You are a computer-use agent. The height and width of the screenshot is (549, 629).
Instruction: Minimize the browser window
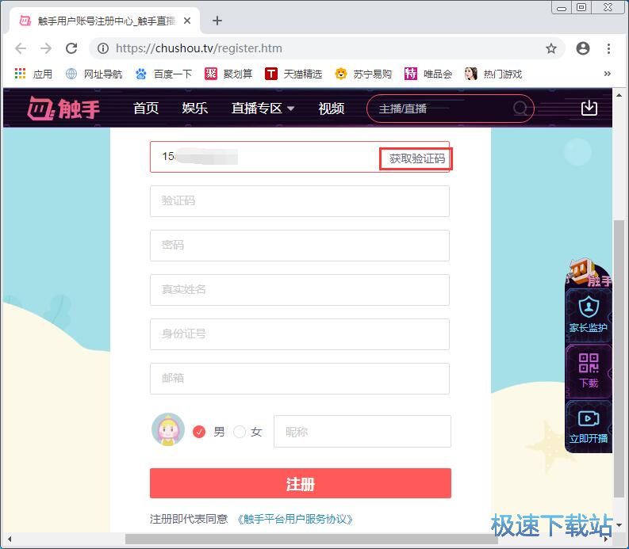click(x=562, y=8)
